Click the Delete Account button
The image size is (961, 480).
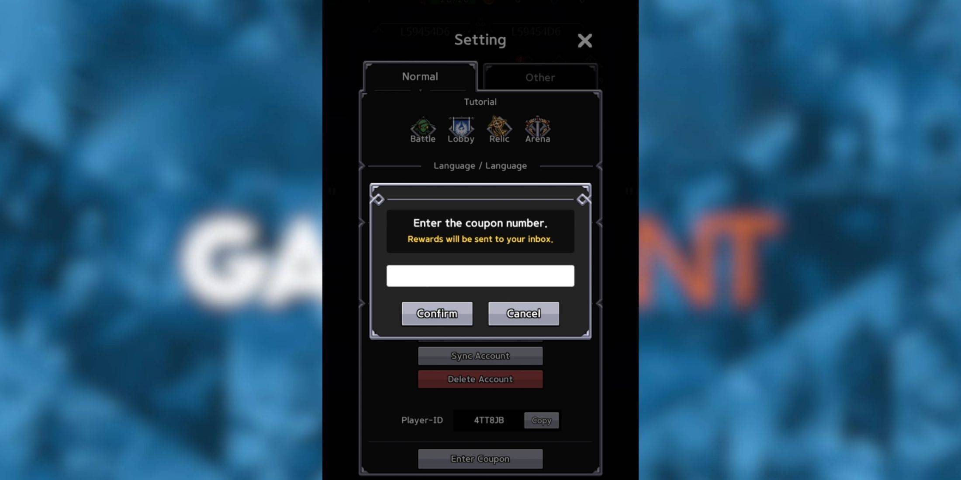[480, 379]
